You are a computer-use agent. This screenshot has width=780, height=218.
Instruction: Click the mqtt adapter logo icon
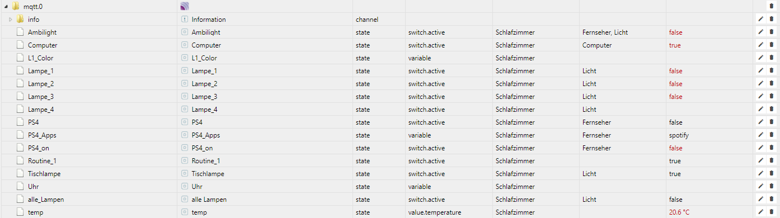click(185, 6)
